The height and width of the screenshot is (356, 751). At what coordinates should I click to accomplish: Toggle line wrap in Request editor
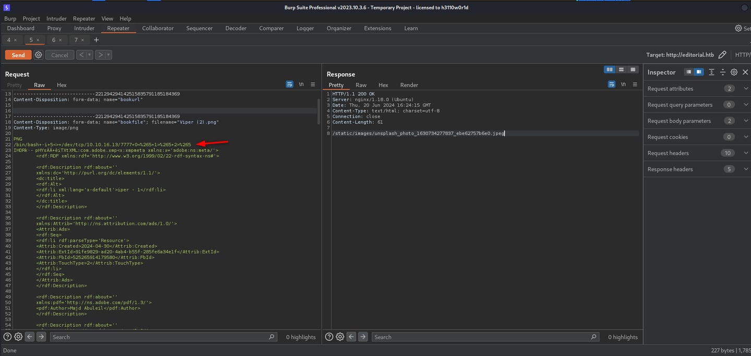pyautogui.click(x=289, y=85)
